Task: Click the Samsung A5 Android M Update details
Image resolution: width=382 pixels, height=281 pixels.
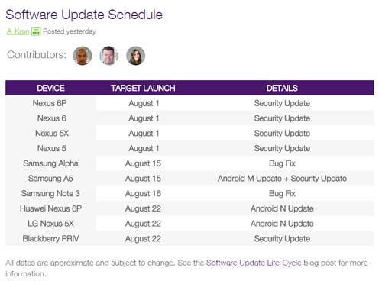Action: pyautogui.click(x=282, y=179)
